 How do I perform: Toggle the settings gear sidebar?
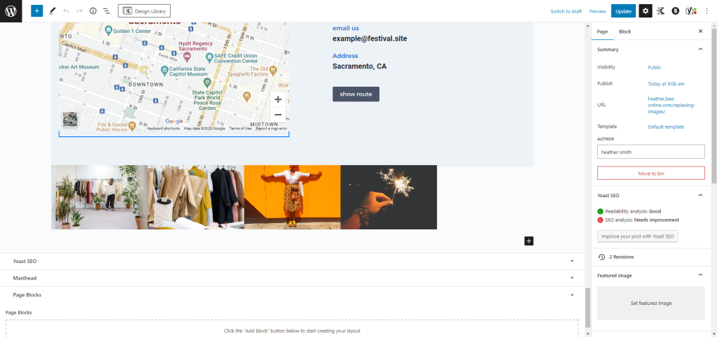coord(645,11)
